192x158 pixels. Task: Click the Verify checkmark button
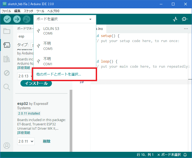pos(7,19)
